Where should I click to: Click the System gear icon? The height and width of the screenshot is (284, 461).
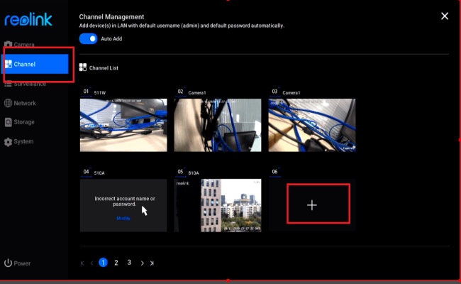pyautogui.click(x=9, y=141)
